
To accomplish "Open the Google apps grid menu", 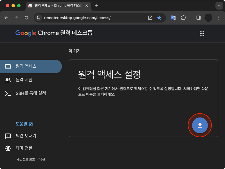I will click(x=202, y=33).
